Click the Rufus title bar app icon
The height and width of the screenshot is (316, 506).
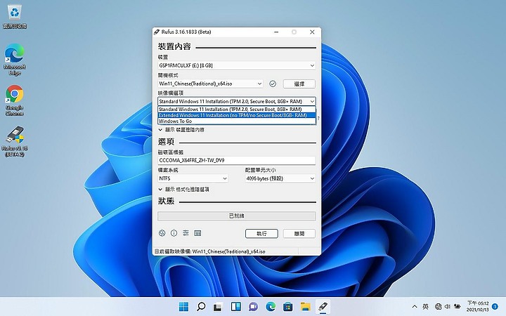(x=157, y=32)
